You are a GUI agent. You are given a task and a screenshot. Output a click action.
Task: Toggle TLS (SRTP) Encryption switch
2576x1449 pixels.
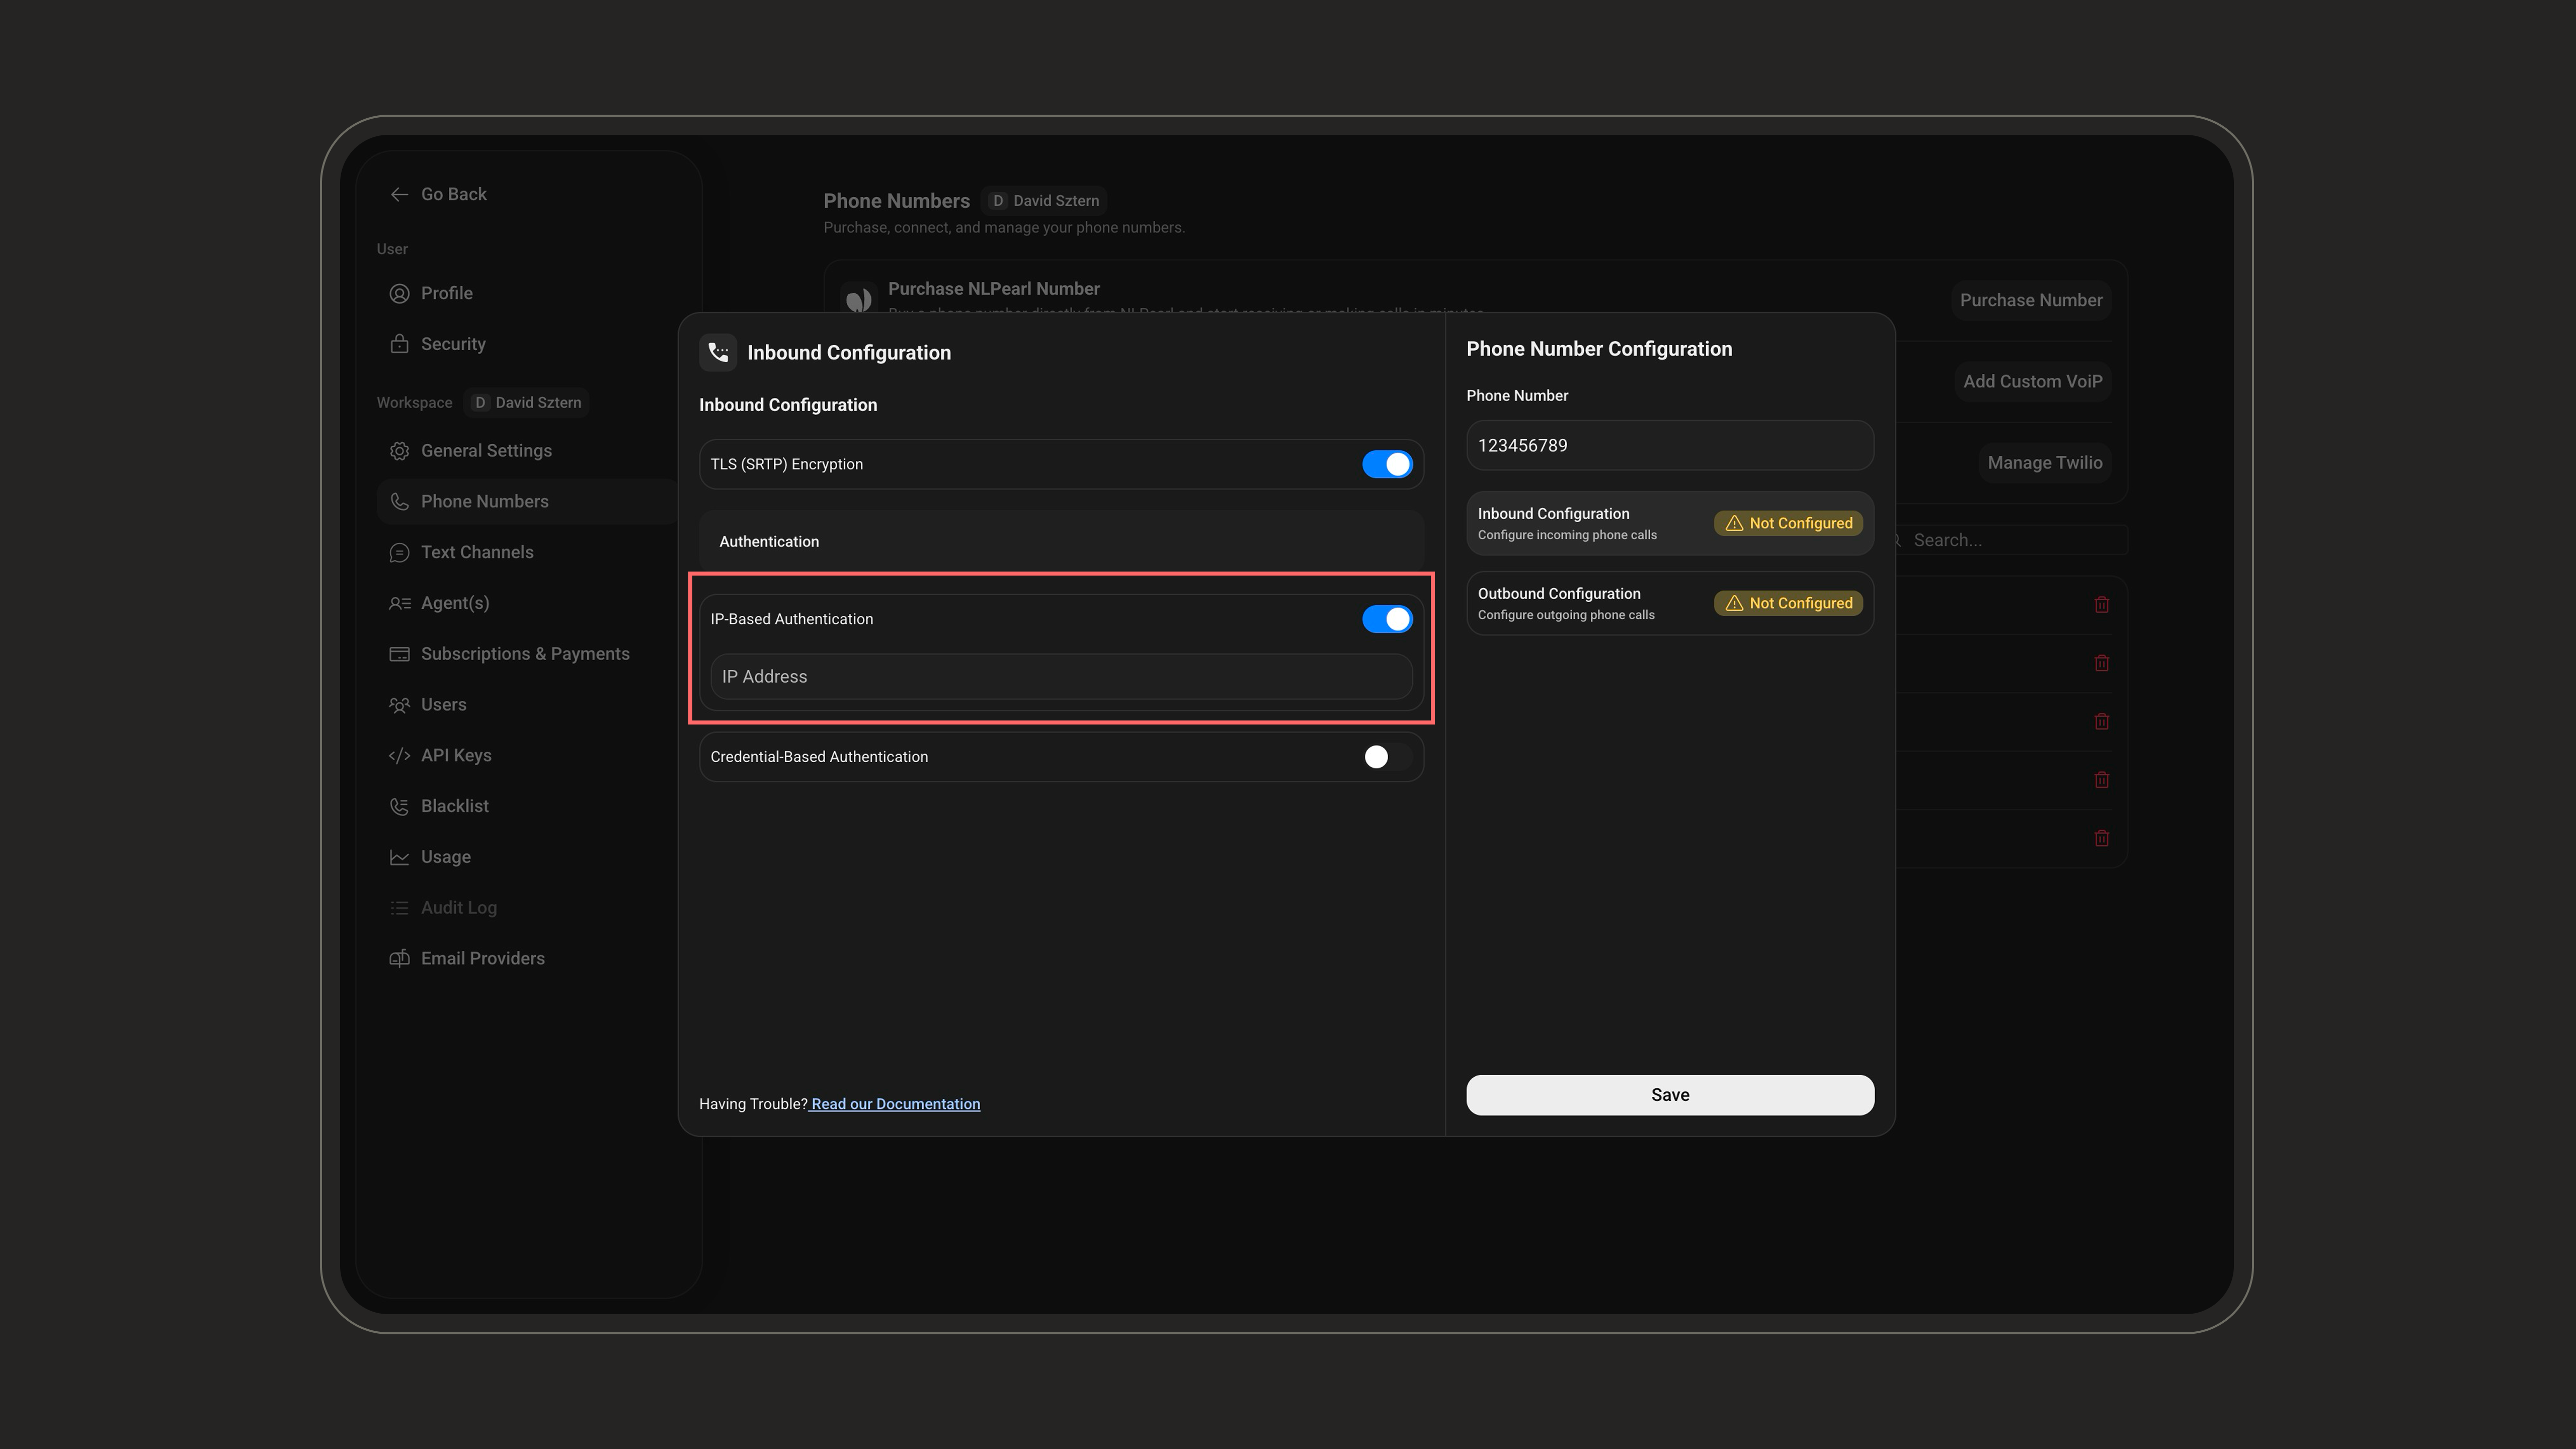pos(1387,464)
